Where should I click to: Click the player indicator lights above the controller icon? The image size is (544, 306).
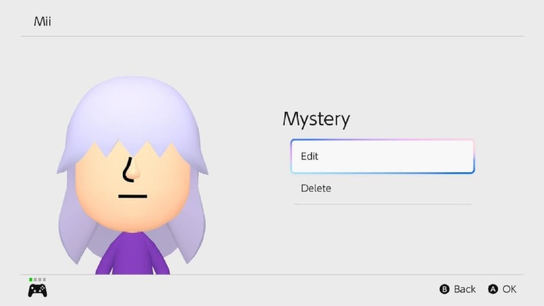(x=37, y=279)
